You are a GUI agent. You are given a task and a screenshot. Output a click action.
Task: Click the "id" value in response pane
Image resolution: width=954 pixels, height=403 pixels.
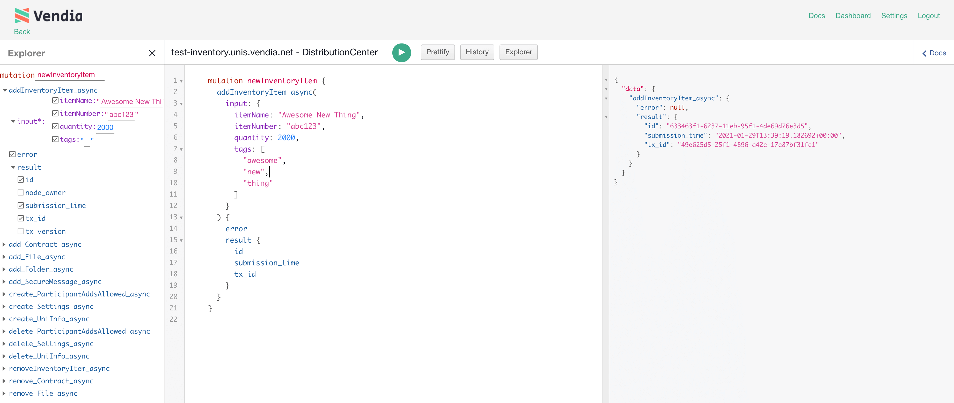(737, 126)
